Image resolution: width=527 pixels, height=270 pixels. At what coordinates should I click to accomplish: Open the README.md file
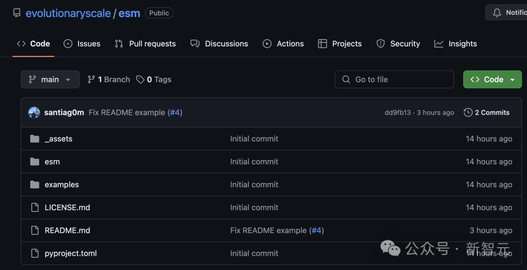67,231
